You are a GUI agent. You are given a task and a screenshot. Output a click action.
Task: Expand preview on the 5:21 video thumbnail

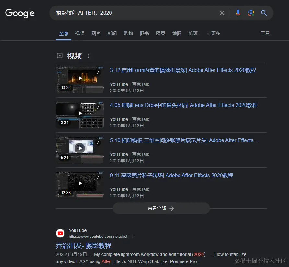pos(98,142)
